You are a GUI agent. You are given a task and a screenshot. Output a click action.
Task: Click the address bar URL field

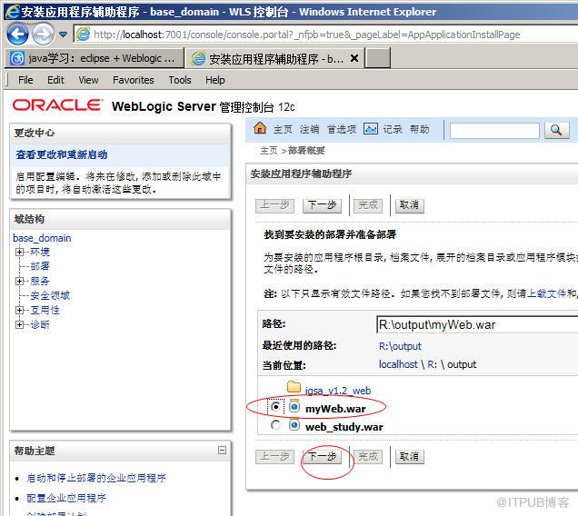point(326,35)
